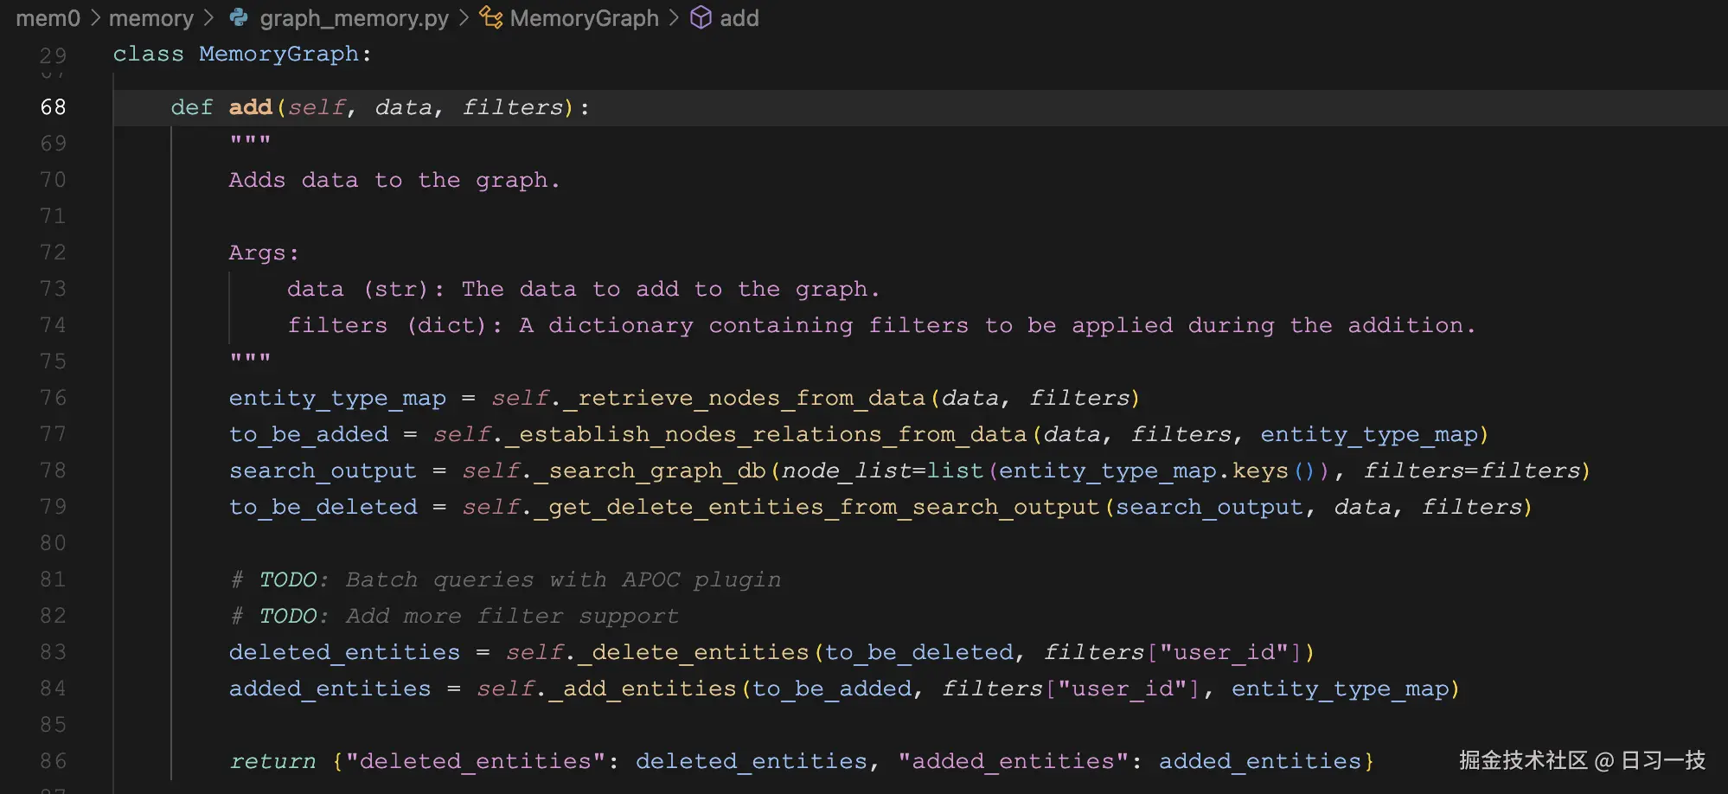This screenshot has height=794, width=1728.
Task: Click the class symbol icon before MemoryGraph
Action: point(490,17)
